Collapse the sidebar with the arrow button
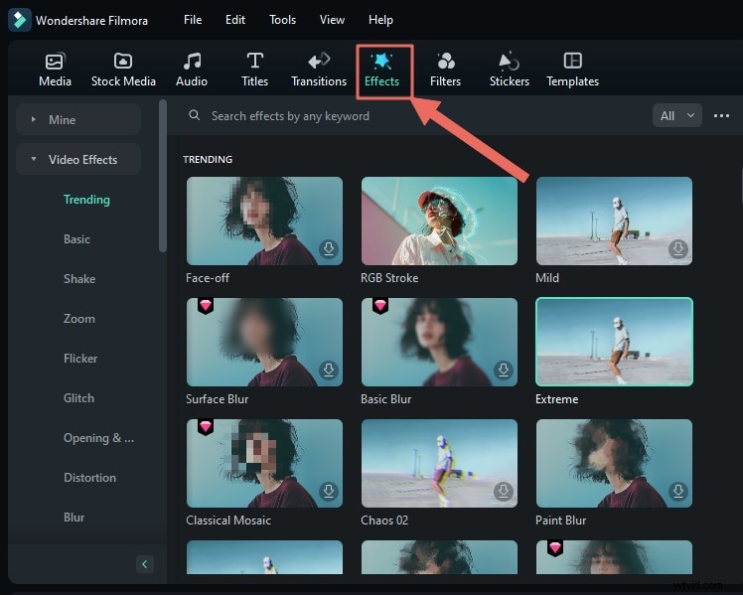 (145, 564)
